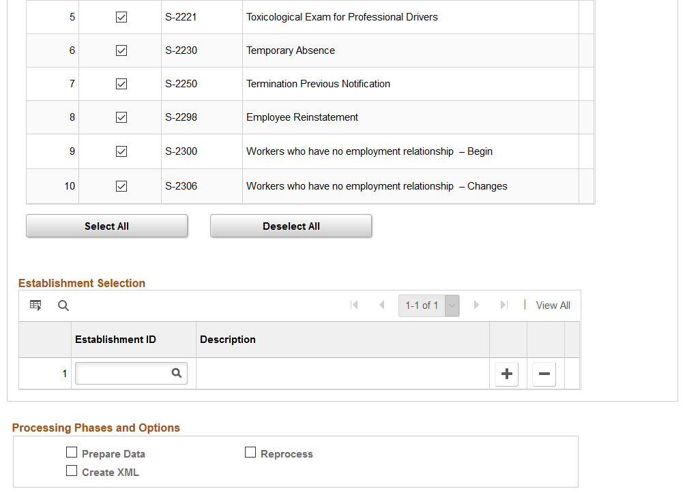
Task: Jump to last page with last-page icon
Action: coord(504,305)
